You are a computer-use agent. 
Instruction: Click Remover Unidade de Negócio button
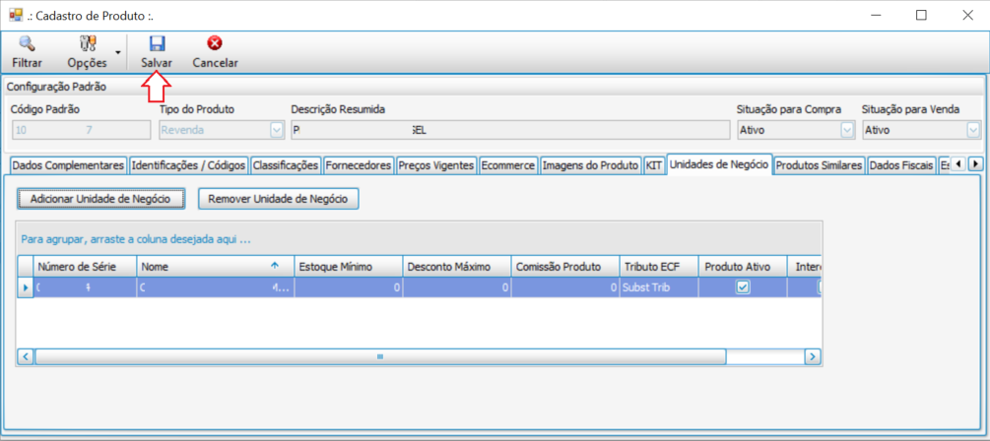[x=279, y=198]
